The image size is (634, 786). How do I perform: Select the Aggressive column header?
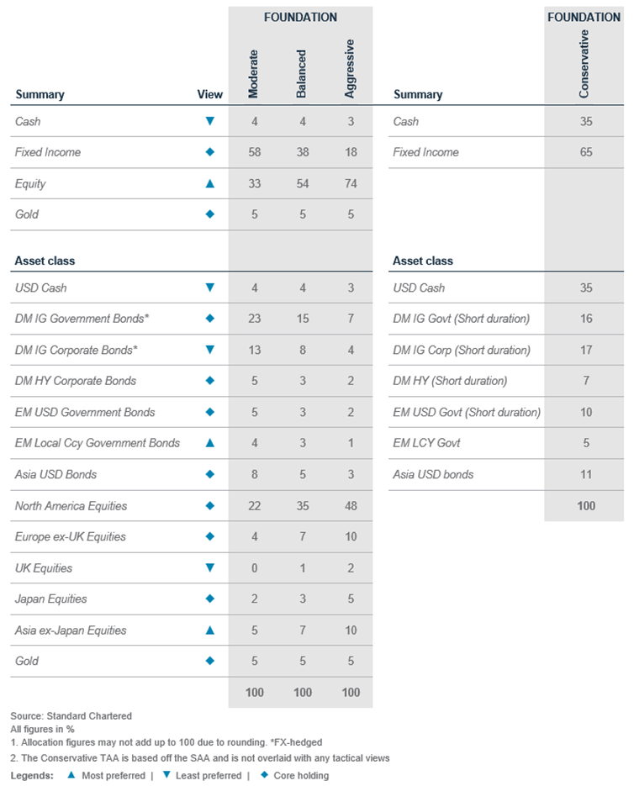350,69
